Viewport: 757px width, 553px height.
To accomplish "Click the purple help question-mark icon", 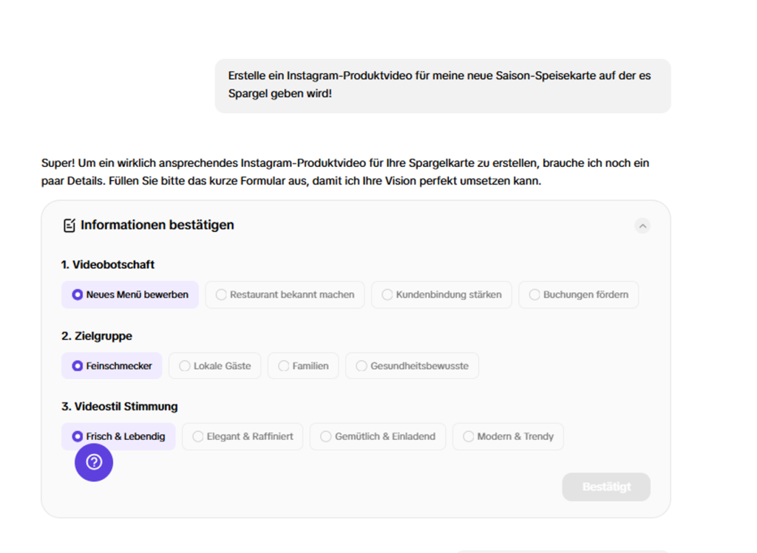I will tap(94, 462).
